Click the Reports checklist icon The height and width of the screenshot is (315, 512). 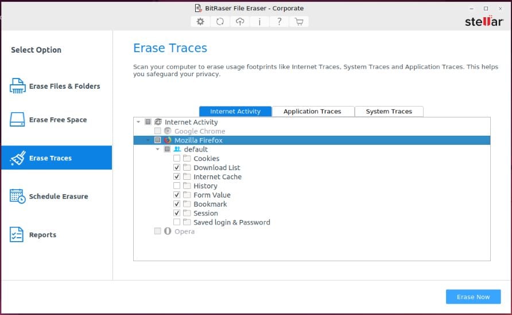(x=17, y=235)
